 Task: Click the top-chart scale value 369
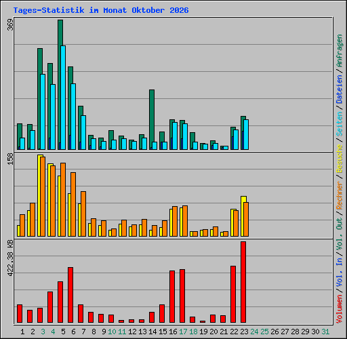(10, 25)
